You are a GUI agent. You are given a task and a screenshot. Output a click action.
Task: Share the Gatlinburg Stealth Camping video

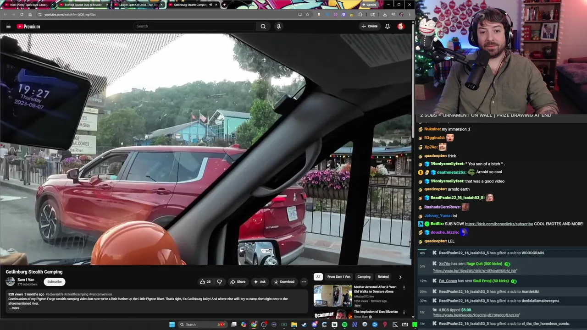coord(238,282)
